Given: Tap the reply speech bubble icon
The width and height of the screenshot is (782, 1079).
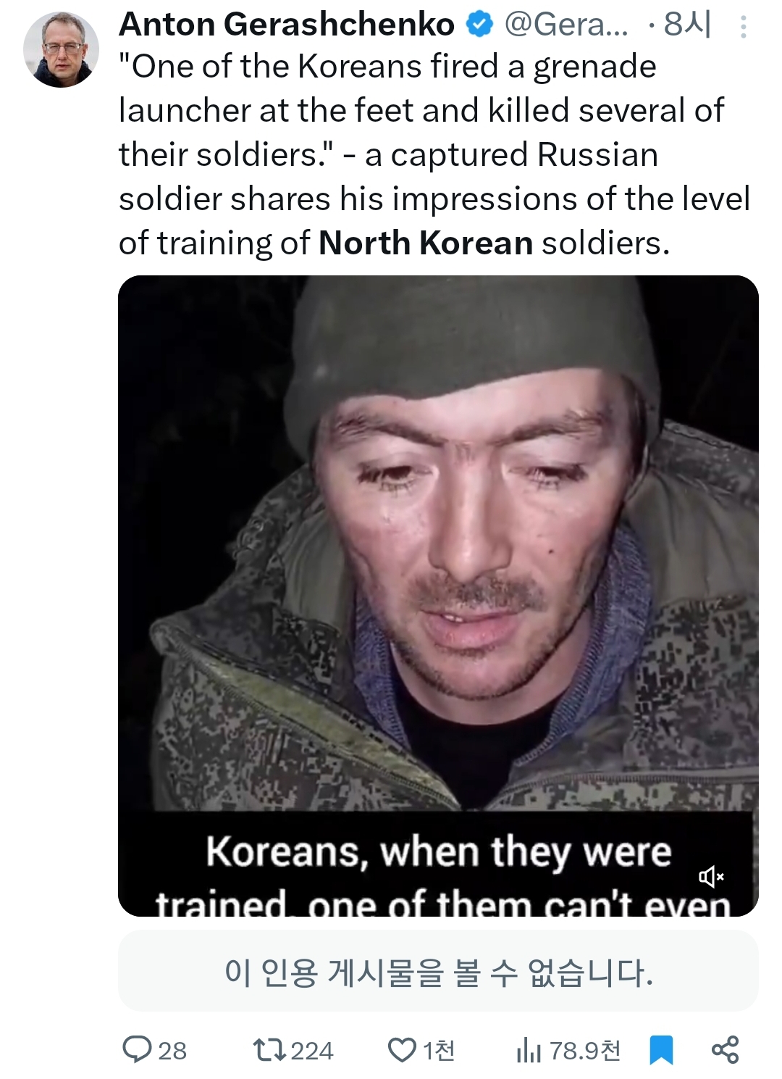Looking at the screenshot, I should 136,1049.
